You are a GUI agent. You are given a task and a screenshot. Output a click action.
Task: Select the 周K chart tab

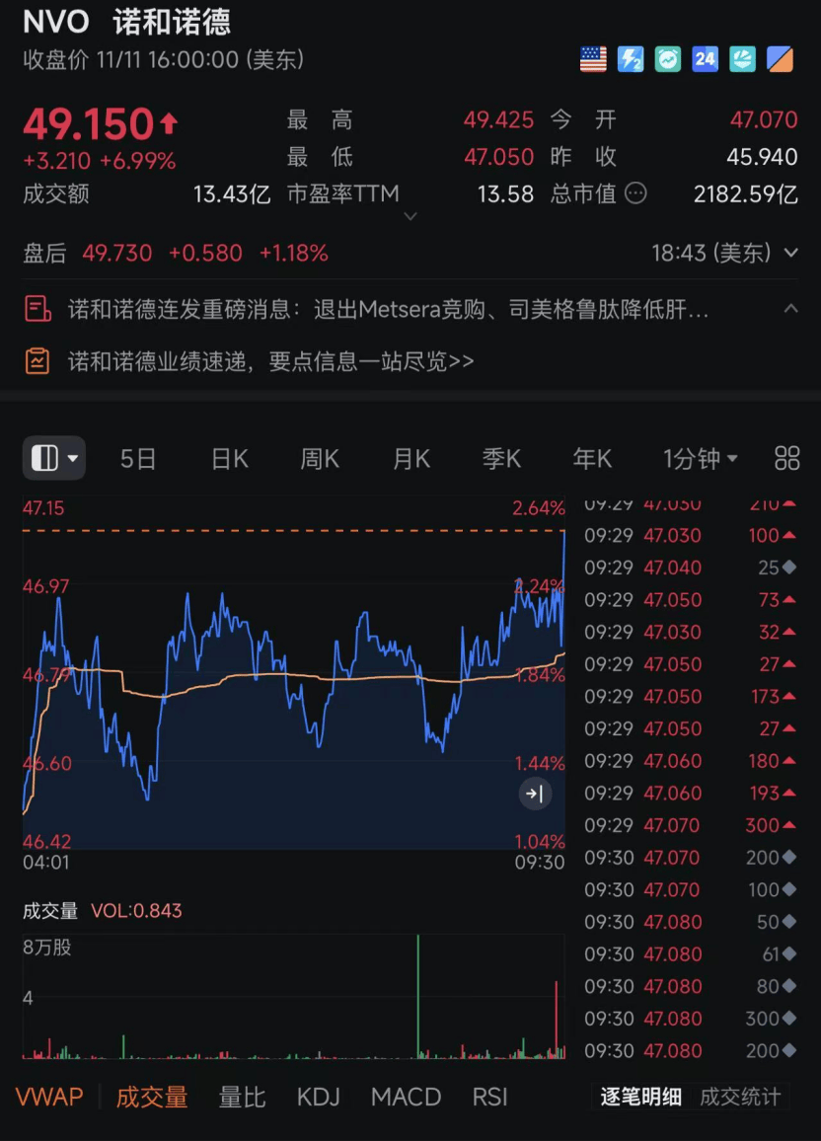[320, 458]
